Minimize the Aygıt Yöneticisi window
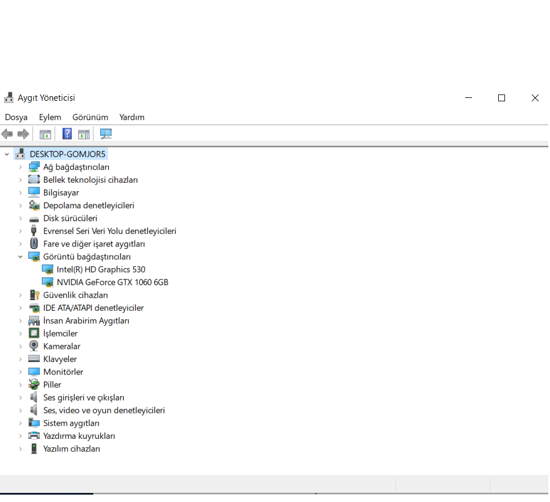 pos(469,98)
